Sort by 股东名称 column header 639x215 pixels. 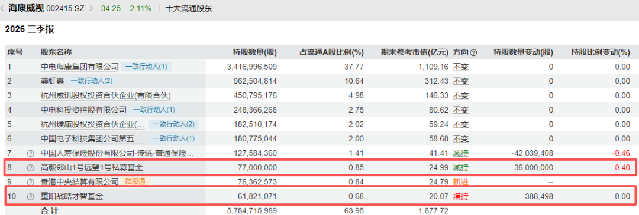click(x=56, y=52)
